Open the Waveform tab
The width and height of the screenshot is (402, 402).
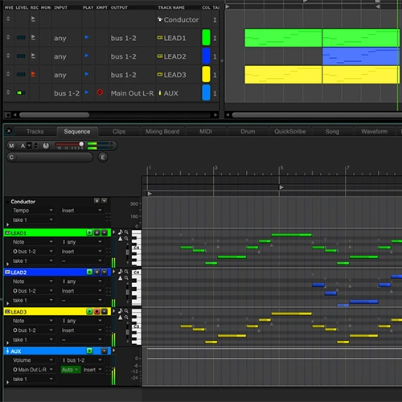click(374, 132)
